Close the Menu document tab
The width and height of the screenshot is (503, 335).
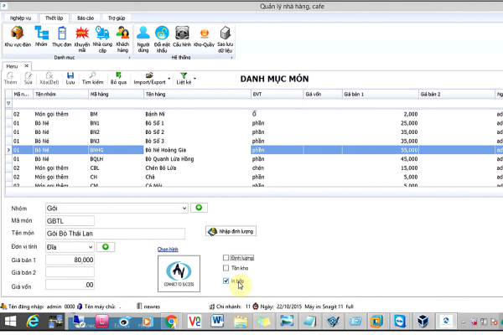[x=27, y=65]
